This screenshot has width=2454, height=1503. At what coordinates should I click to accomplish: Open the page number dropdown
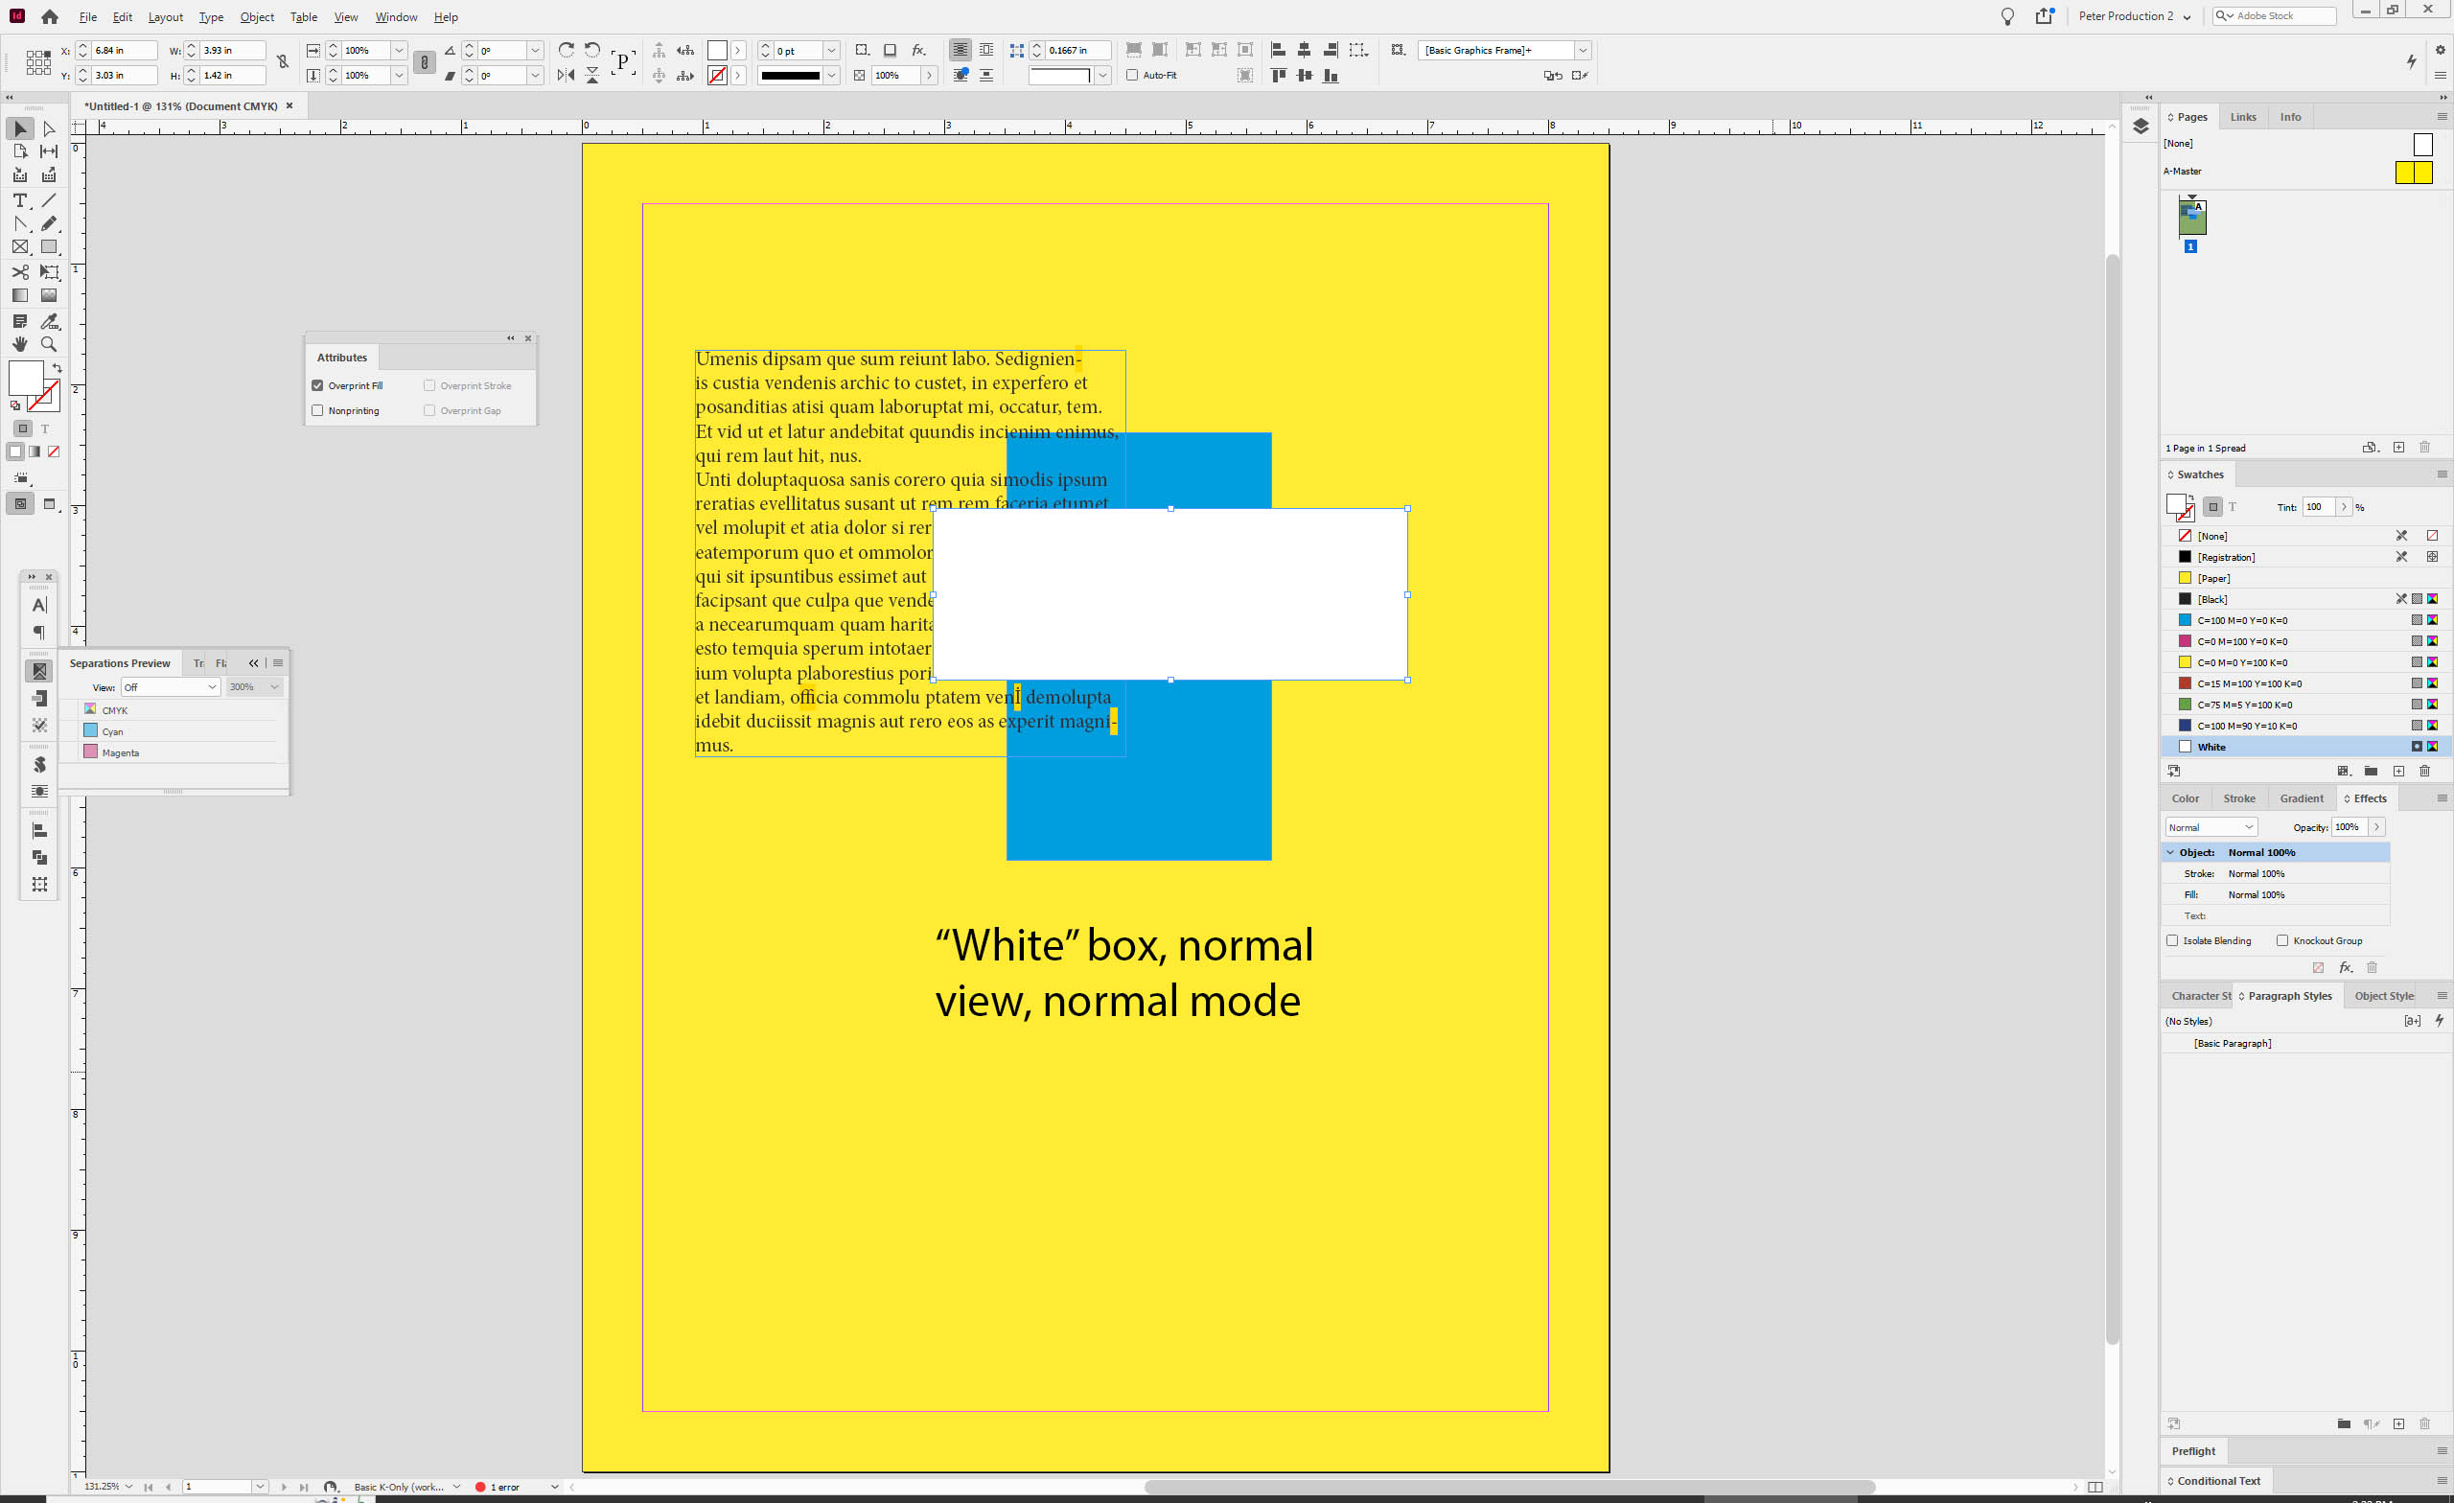(260, 1486)
